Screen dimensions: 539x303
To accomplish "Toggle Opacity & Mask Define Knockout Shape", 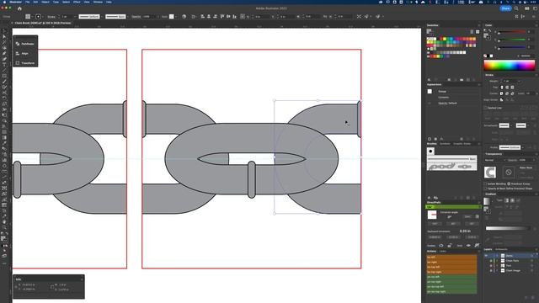I will coord(486,189).
